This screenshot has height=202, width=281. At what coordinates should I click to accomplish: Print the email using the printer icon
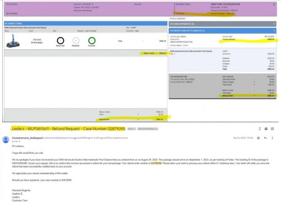pos(266,128)
